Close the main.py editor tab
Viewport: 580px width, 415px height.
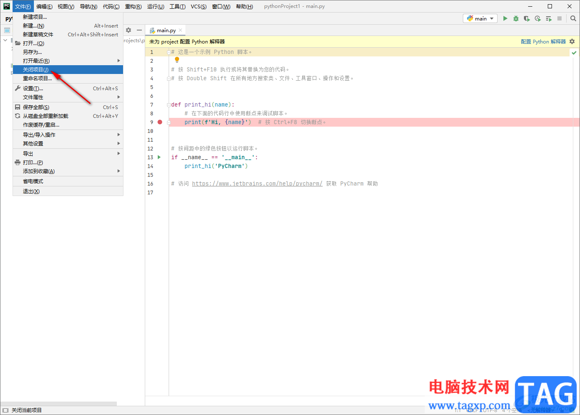tap(180, 30)
